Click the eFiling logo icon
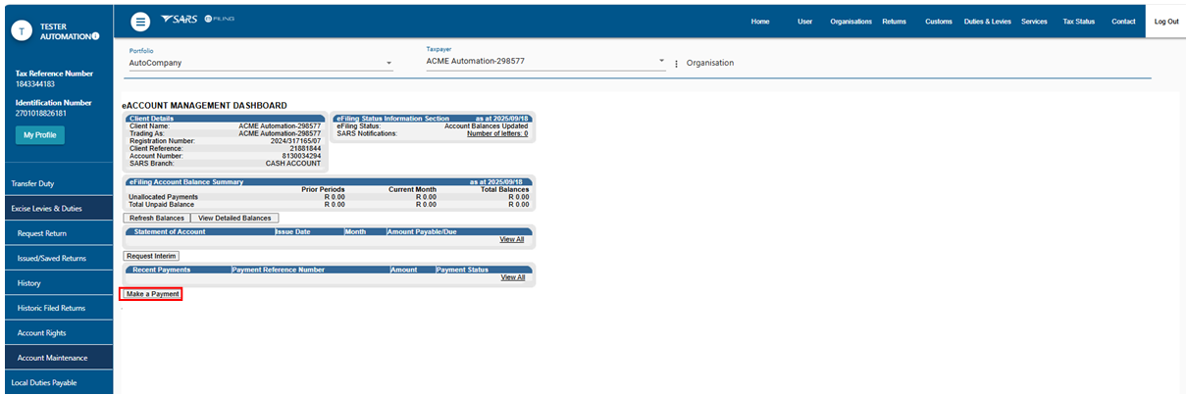This screenshot has height=395, width=1188. pyautogui.click(x=219, y=20)
